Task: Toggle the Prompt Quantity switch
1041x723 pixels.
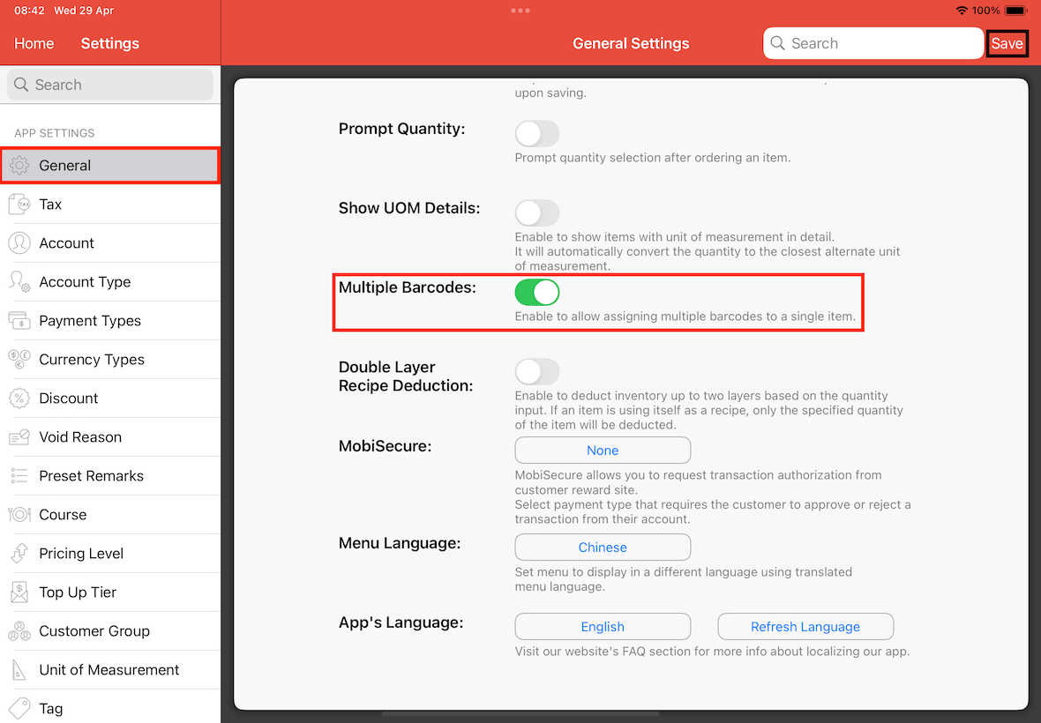Action: (x=537, y=133)
